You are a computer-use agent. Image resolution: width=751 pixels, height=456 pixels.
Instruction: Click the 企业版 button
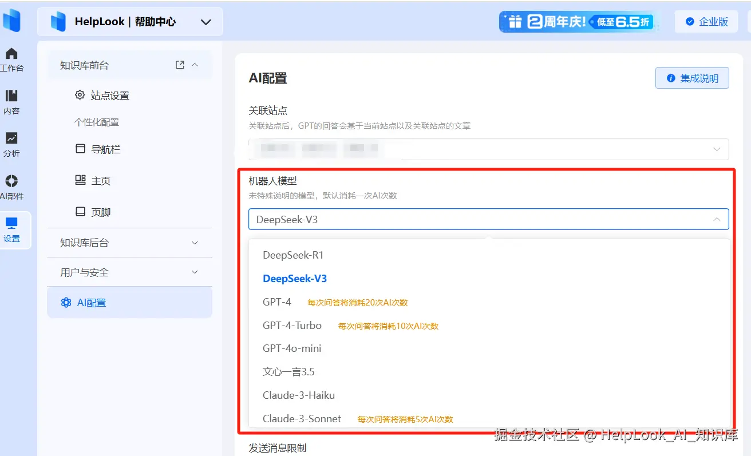coord(706,22)
